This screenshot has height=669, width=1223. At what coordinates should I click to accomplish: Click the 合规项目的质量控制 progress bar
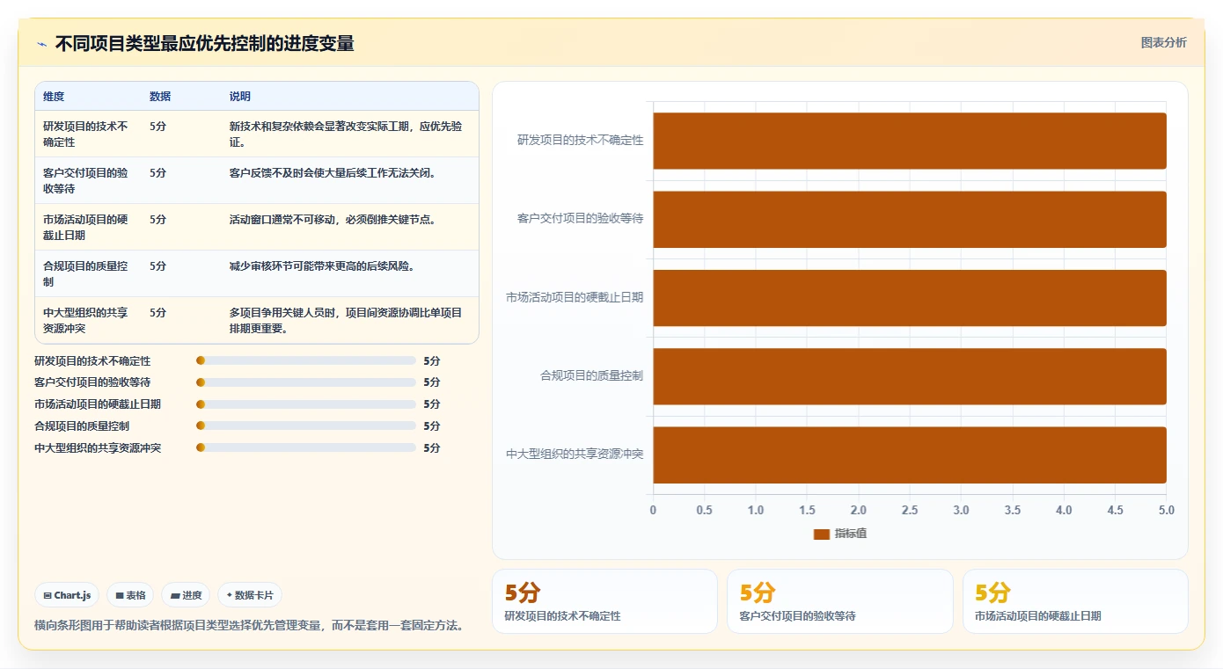tap(306, 425)
